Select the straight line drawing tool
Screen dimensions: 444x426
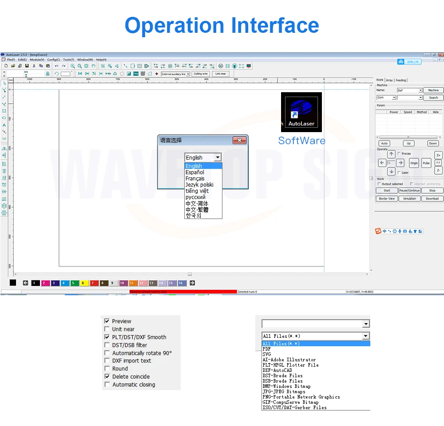pos(4,97)
